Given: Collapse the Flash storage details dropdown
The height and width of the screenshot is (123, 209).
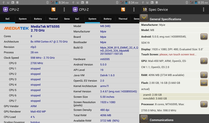Looking at the screenshot, I should click(204, 83).
